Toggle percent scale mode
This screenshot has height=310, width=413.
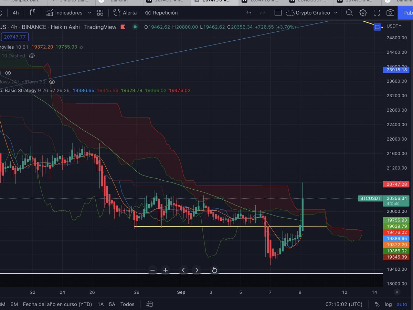[x=377, y=304]
